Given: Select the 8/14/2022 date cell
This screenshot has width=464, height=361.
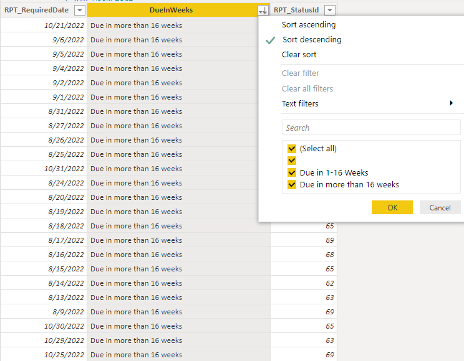Looking at the screenshot, I should click(44, 283).
